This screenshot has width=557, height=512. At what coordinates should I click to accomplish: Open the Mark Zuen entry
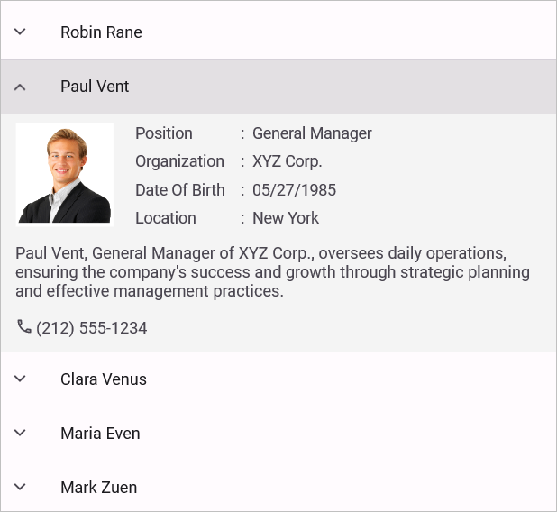pos(99,488)
